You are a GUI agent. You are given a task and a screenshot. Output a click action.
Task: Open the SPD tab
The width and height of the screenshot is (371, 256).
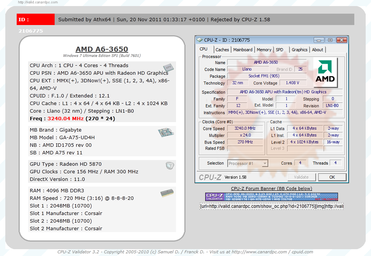[280, 50]
